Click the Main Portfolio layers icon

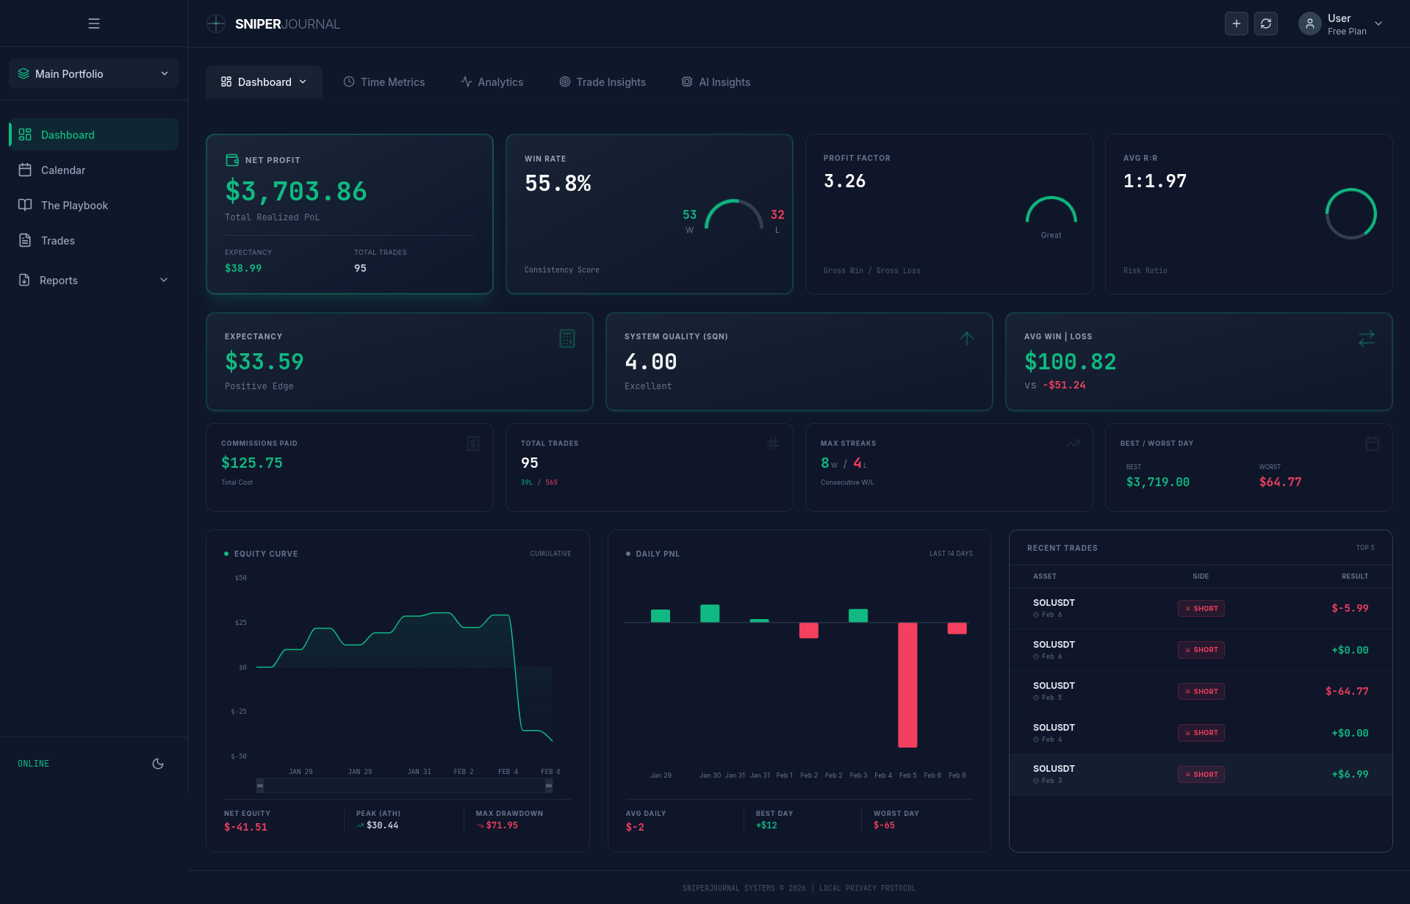pyautogui.click(x=24, y=73)
